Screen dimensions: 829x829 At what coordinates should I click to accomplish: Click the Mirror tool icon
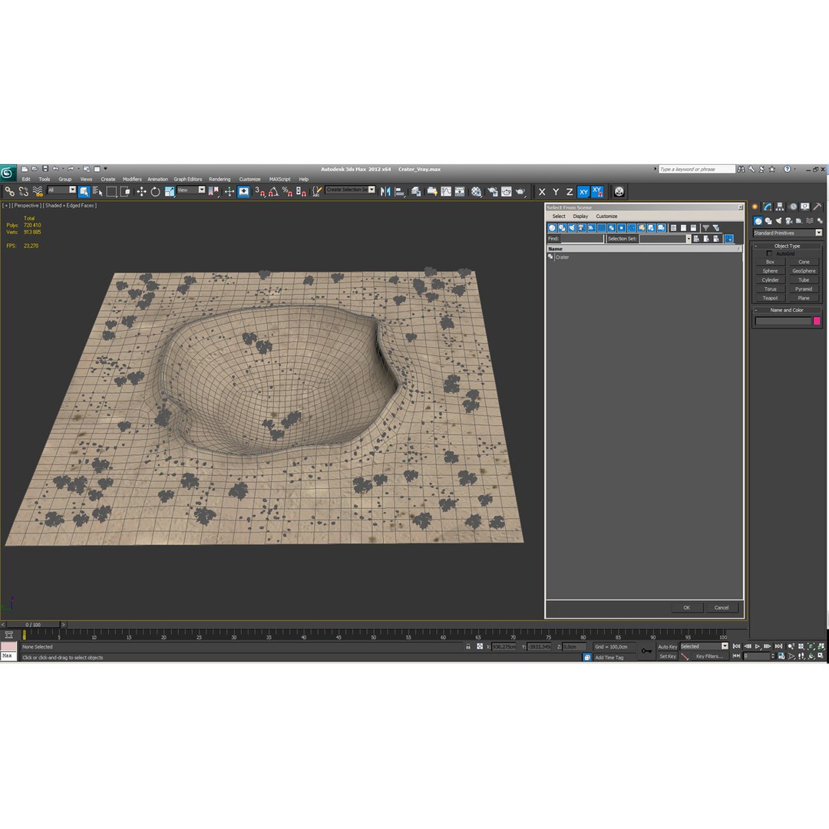(385, 191)
